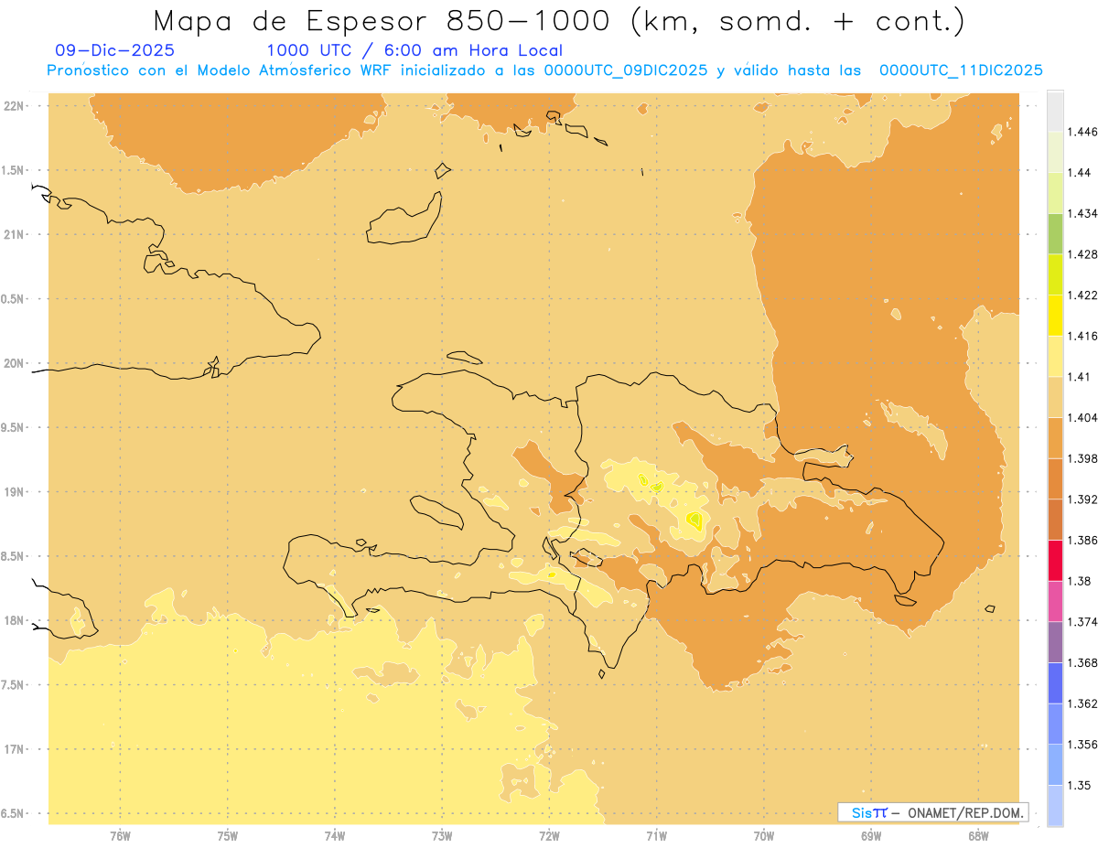This screenshot has height=848, width=1098.
Task: Click the '17N' latitude label
Action: click(15, 750)
